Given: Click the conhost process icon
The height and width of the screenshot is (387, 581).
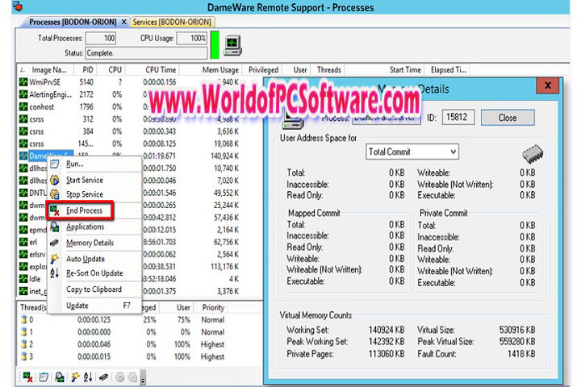Looking at the screenshot, I should (x=23, y=106).
